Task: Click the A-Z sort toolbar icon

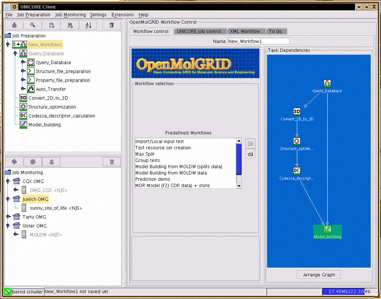Action: [89, 25]
